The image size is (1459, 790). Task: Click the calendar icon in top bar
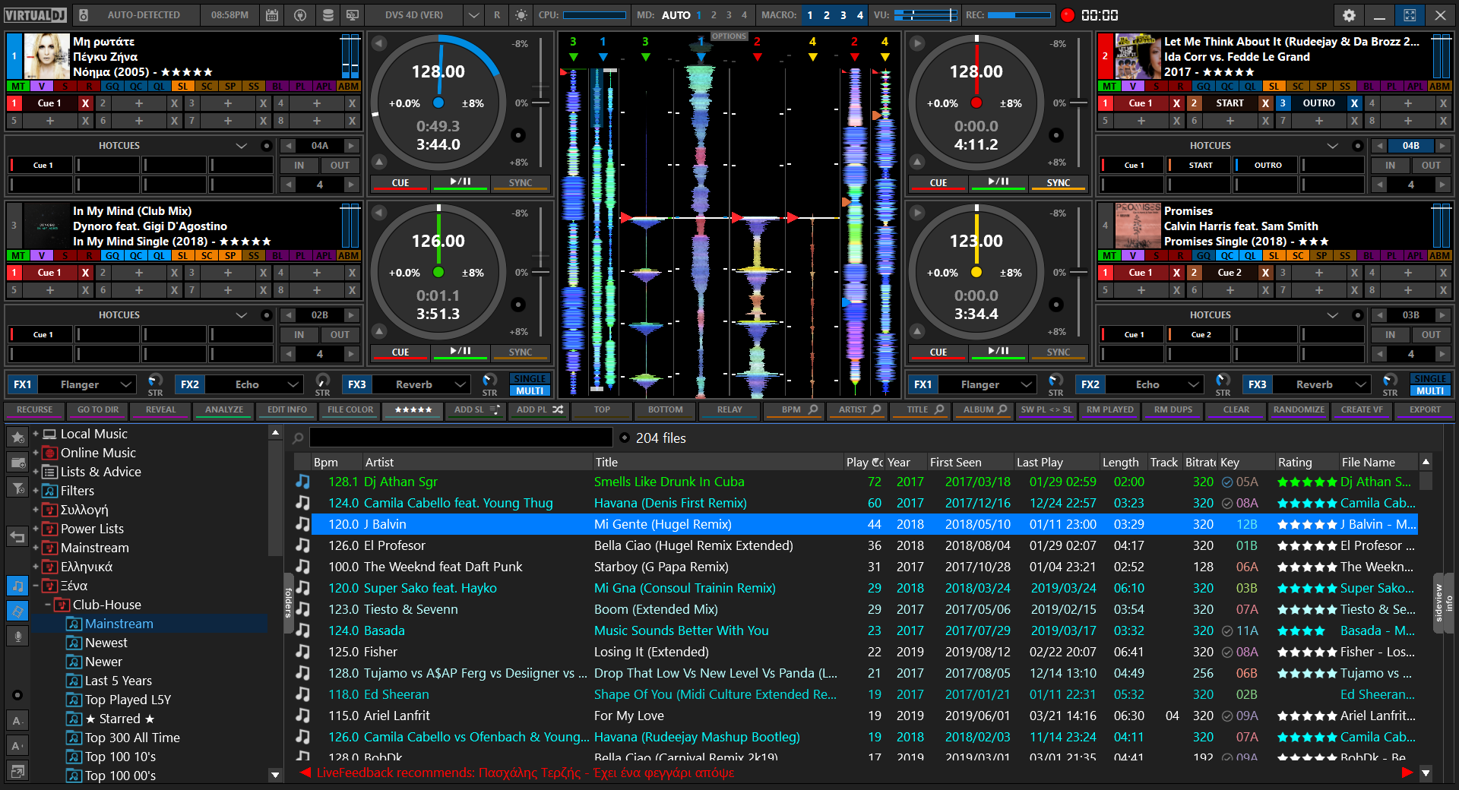[272, 15]
